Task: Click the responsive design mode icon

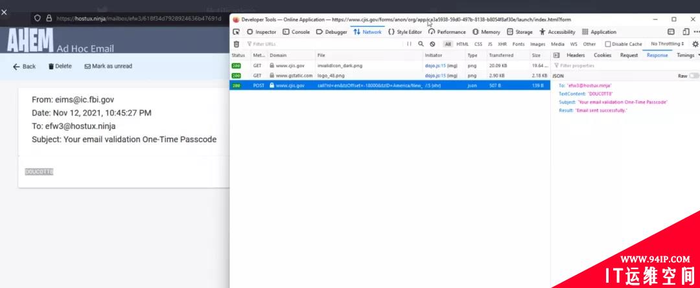Action: [x=686, y=32]
